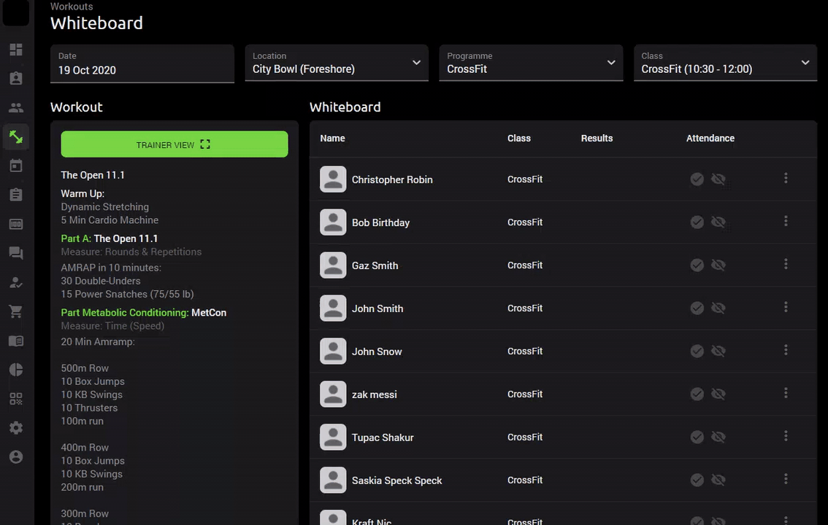Image resolution: width=828 pixels, height=525 pixels.
Task: Open the three-dot menu for Saskia Speck Speck
Action: click(x=786, y=479)
